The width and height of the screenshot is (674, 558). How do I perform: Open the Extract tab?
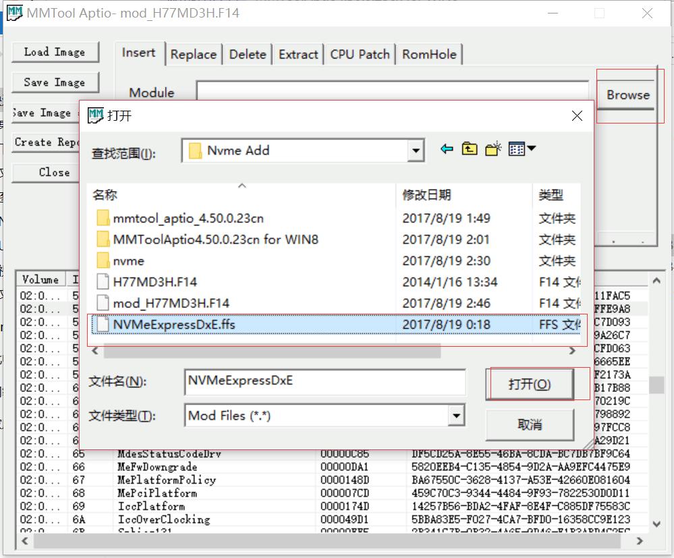(x=298, y=55)
